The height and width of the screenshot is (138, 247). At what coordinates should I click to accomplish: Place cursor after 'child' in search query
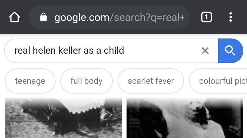124,51
